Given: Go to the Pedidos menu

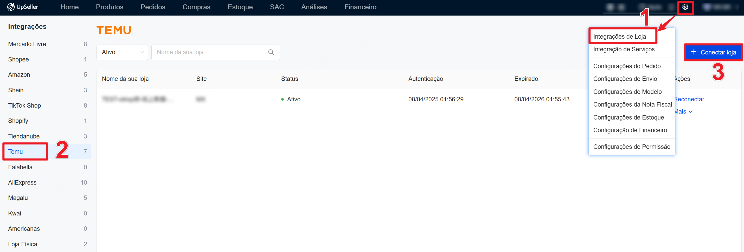Looking at the screenshot, I should pos(153,7).
